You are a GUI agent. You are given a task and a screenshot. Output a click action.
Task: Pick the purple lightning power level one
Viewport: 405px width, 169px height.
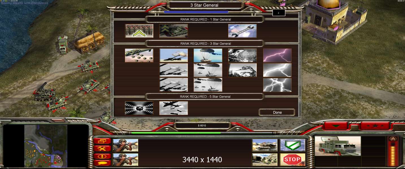coord(277,55)
